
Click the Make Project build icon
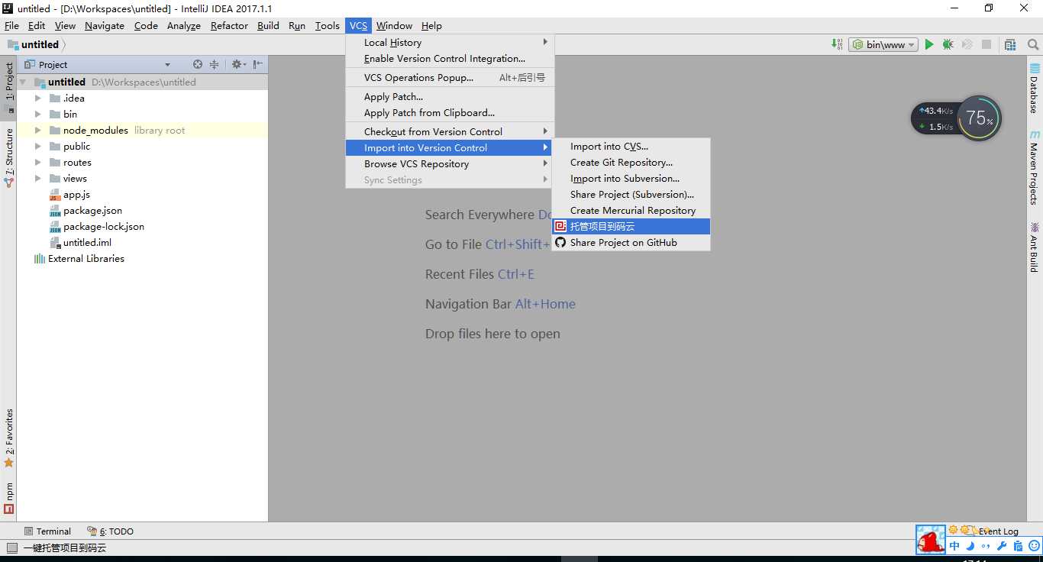click(x=837, y=45)
